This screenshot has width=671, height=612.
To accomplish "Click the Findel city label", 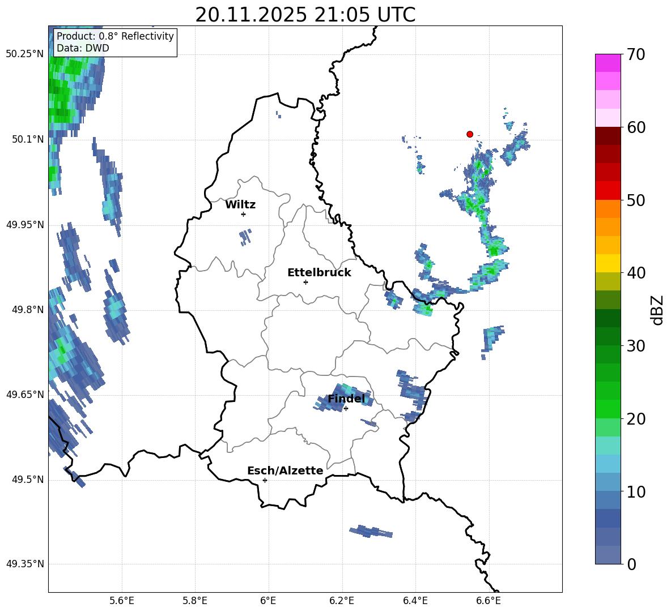I will point(346,399).
